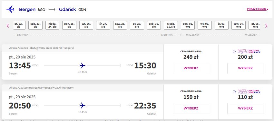The image size is (274, 121).
Task: Choose the 159 zł regular price with Wybierz
Action: point(191,108)
